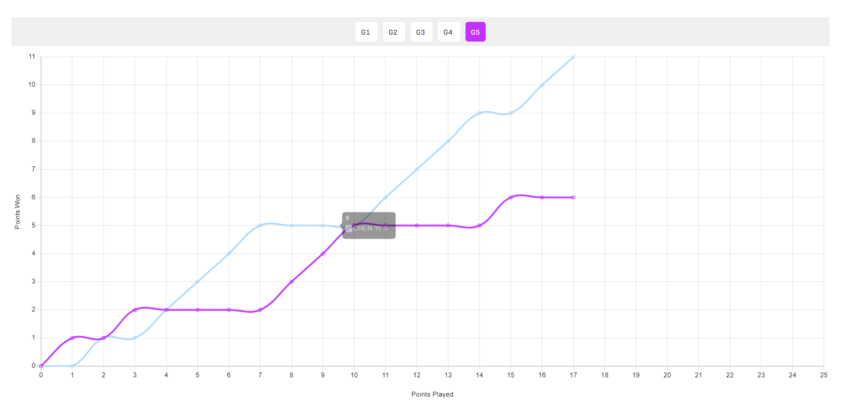Click the purple line's final point at 17 played
Image resolution: width=849 pixels, height=408 pixels.
tap(573, 197)
